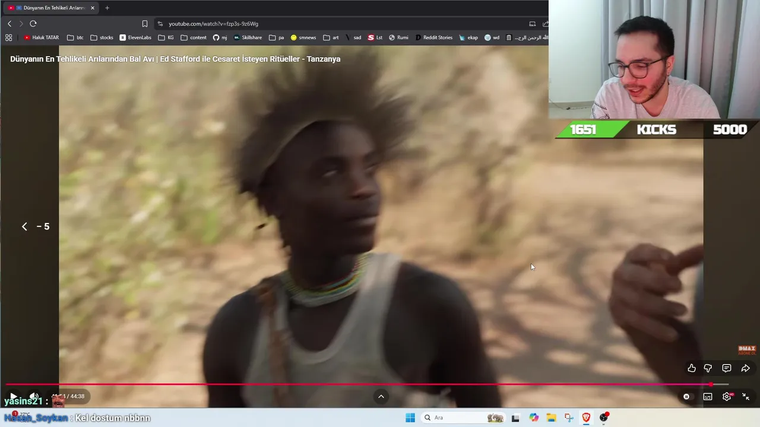The width and height of the screenshot is (760, 427).
Task: Open the mj GitHub bookmark
Action: pyautogui.click(x=220, y=37)
